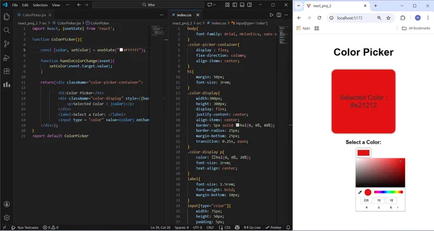Change language mode CSS in status bar
This screenshot has width=434, height=231.
click(x=227, y=227)
